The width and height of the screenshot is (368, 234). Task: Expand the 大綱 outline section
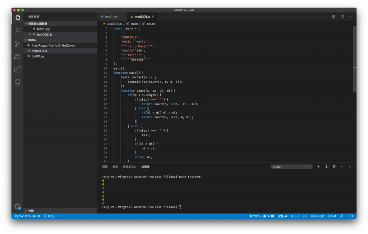click(x=31, y=211)
